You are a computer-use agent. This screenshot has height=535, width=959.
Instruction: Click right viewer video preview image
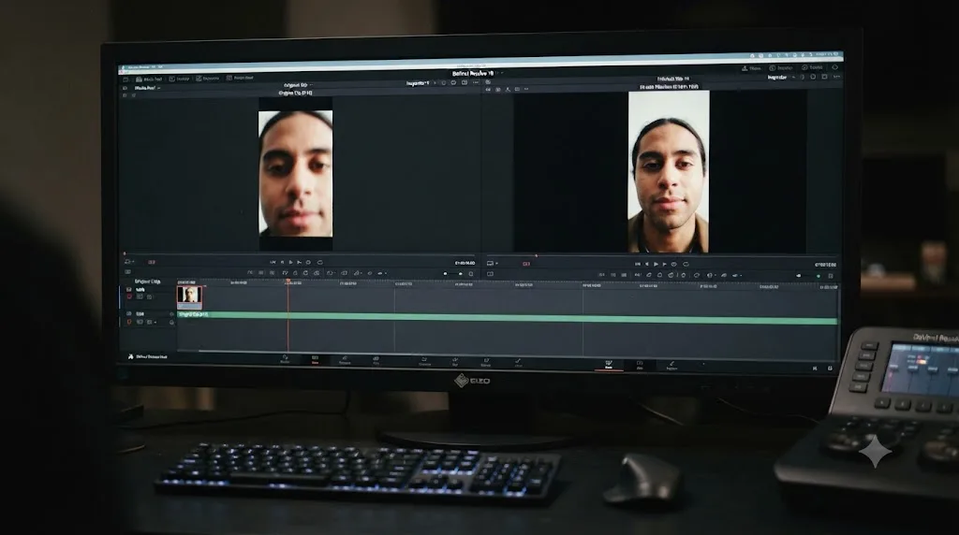[669, 171]
